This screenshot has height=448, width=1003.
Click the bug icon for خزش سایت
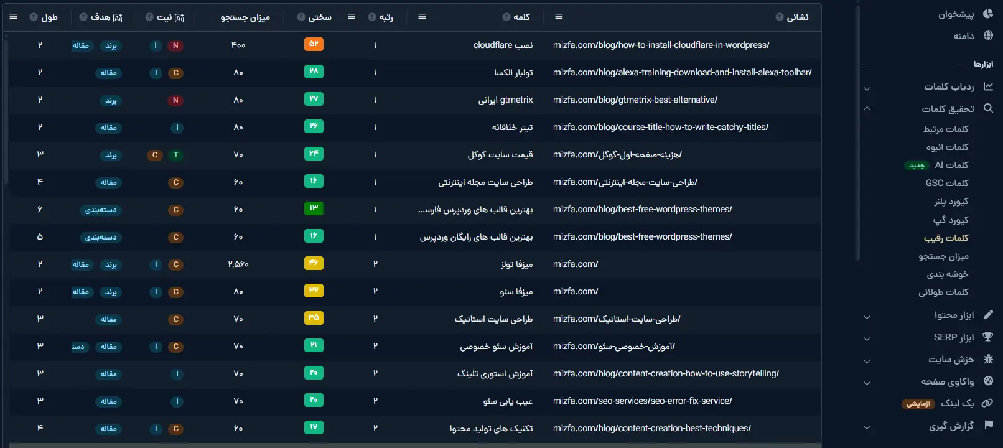pyautogui.click(x=987, y=359)
